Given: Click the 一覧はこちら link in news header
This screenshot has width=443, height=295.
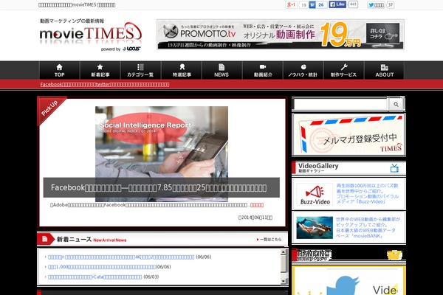Looking at the screenshot, I should 269,240.
